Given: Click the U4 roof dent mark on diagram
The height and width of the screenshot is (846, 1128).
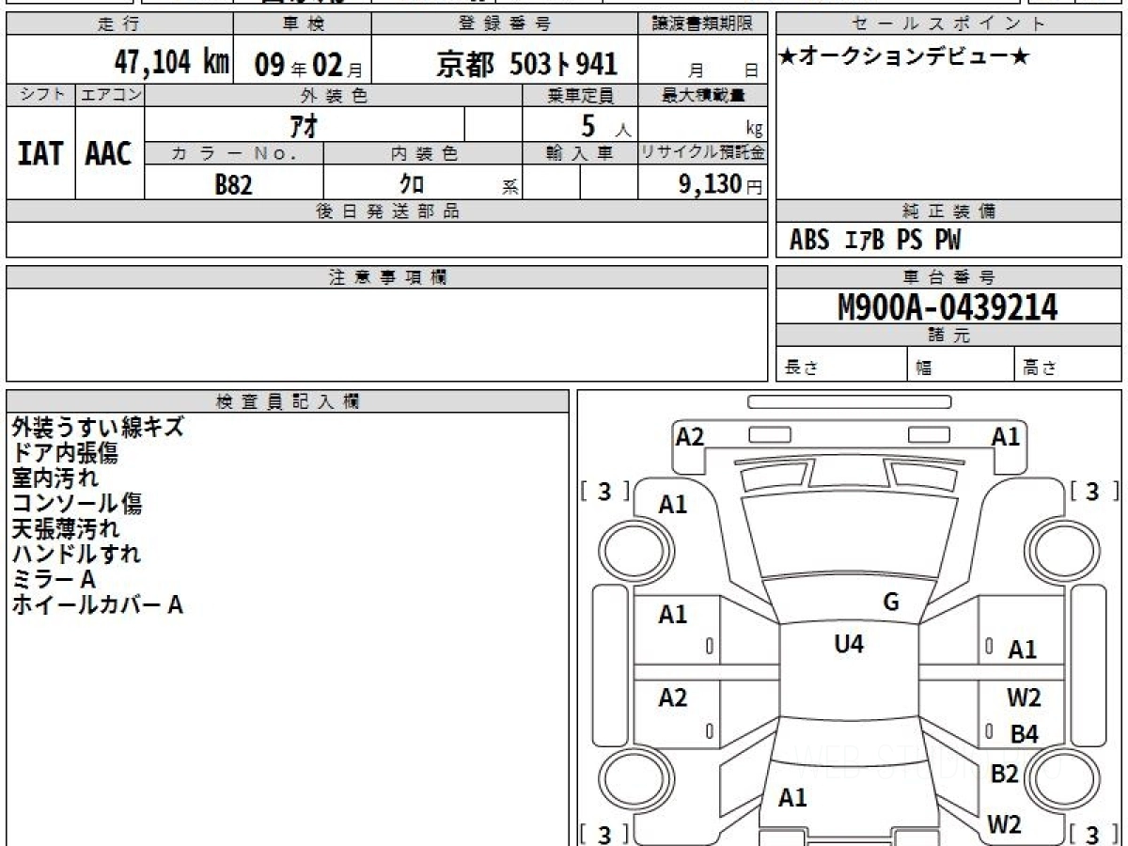Looking at the screenshot, I should pyautogui.click(x=849, y=644).
